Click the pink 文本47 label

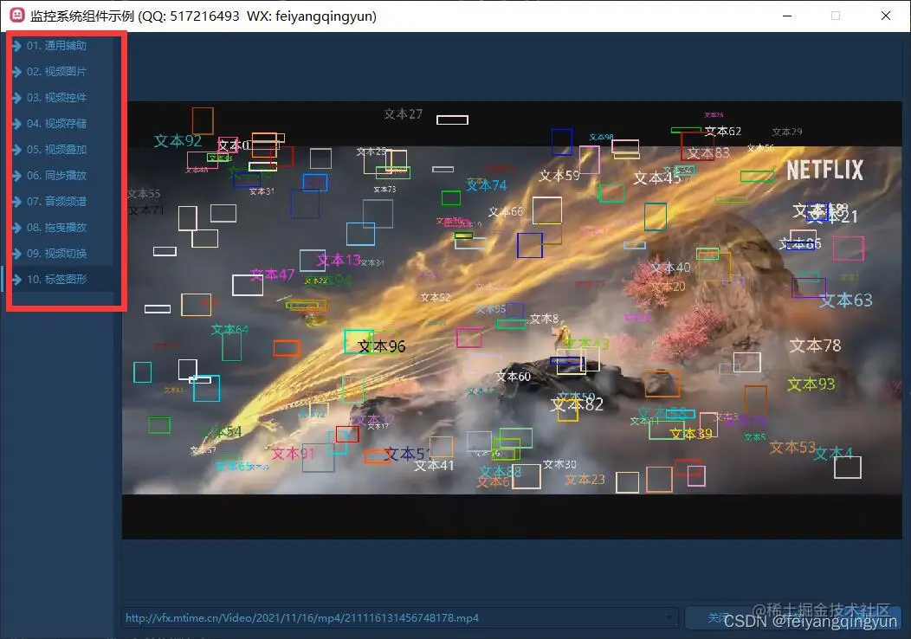point(273,274)
